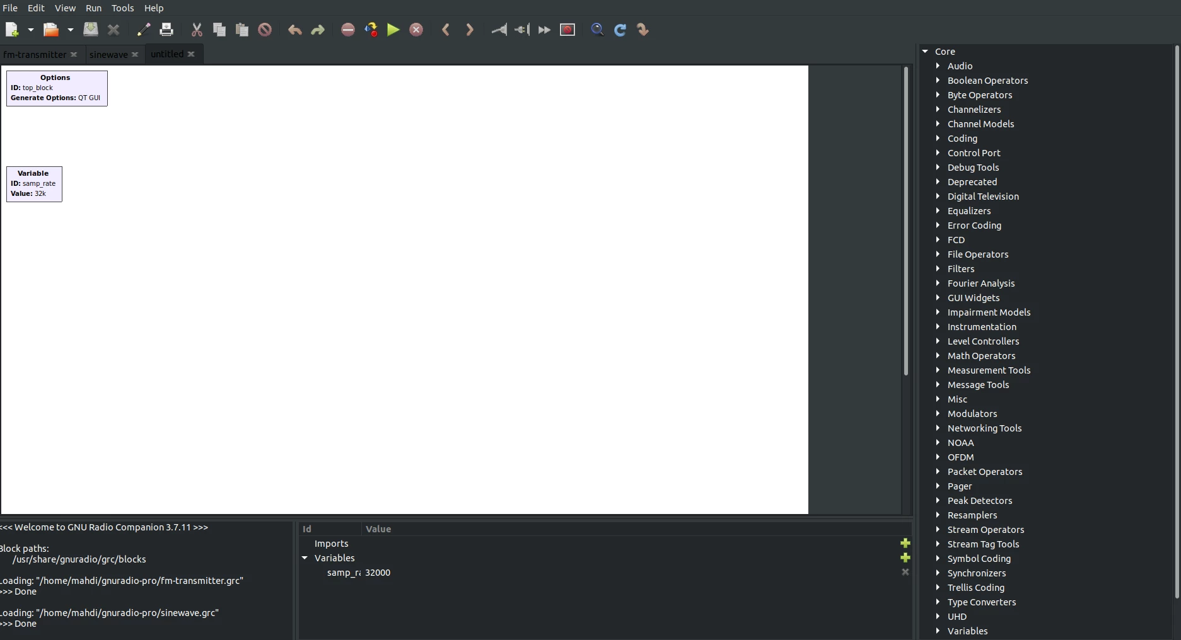View flow graph errors with the red minus icon

pos(348,30)
